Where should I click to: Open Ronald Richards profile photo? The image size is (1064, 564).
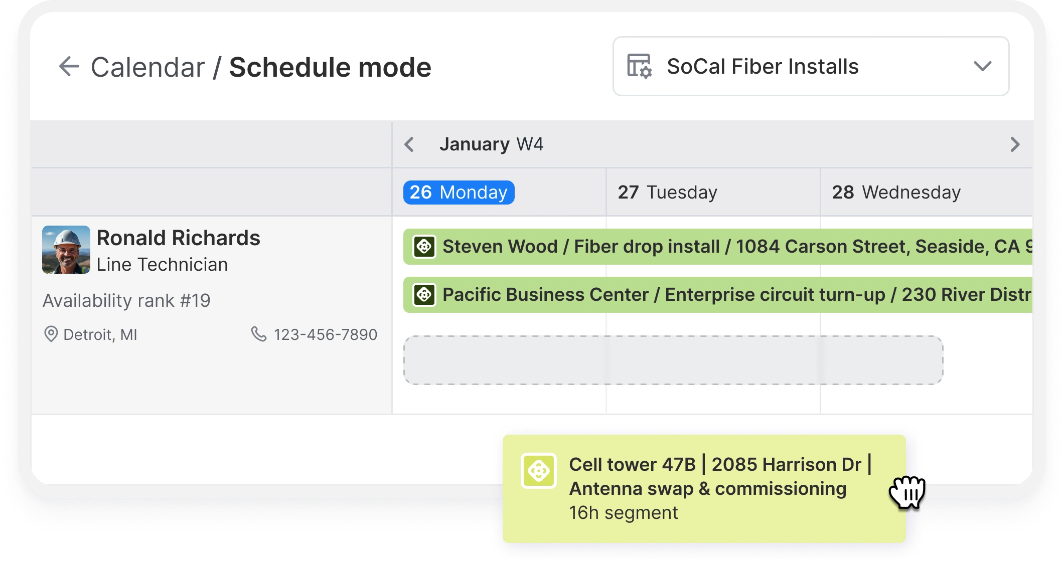click(x=66, y=250)
